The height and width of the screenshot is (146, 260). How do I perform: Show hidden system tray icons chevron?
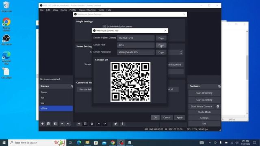210,142
